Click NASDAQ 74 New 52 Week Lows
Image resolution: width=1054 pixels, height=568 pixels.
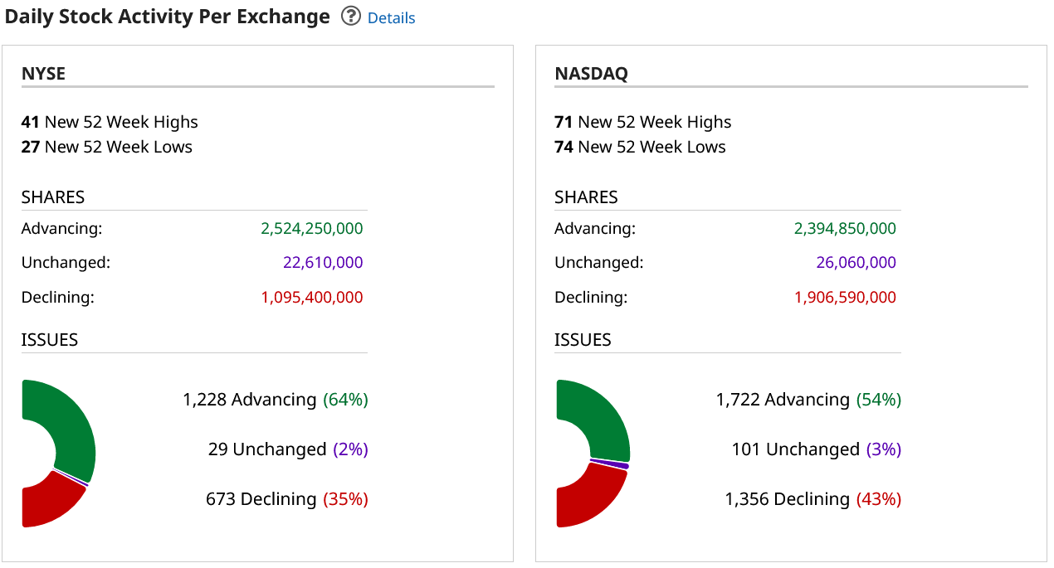(640, 147)
